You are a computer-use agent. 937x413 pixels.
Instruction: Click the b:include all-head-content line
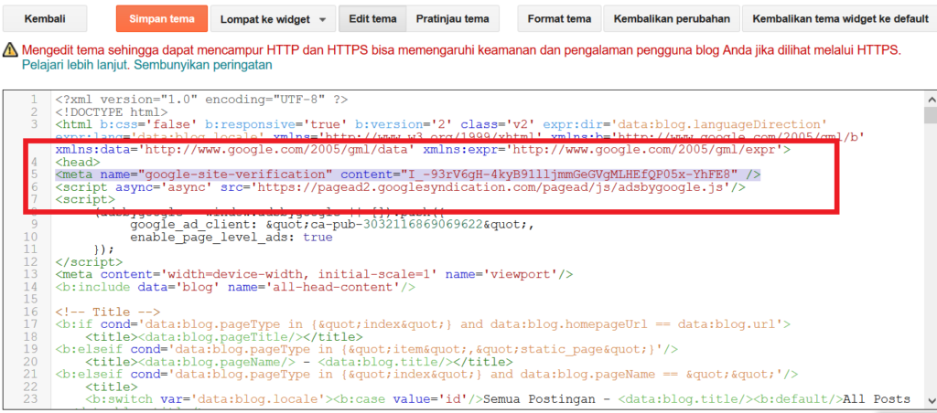click(235, 287)
